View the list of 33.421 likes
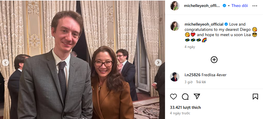263x119 pixels. (x=185, y=107)
